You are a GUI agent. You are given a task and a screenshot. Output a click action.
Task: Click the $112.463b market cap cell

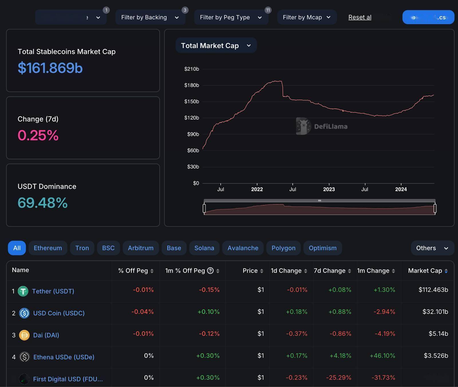tap(433, 290)
